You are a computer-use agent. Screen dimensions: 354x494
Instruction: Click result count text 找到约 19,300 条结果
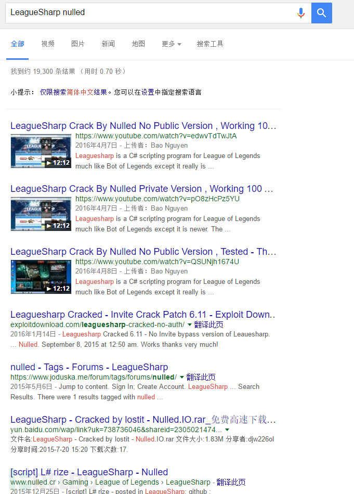pos(43,72)
